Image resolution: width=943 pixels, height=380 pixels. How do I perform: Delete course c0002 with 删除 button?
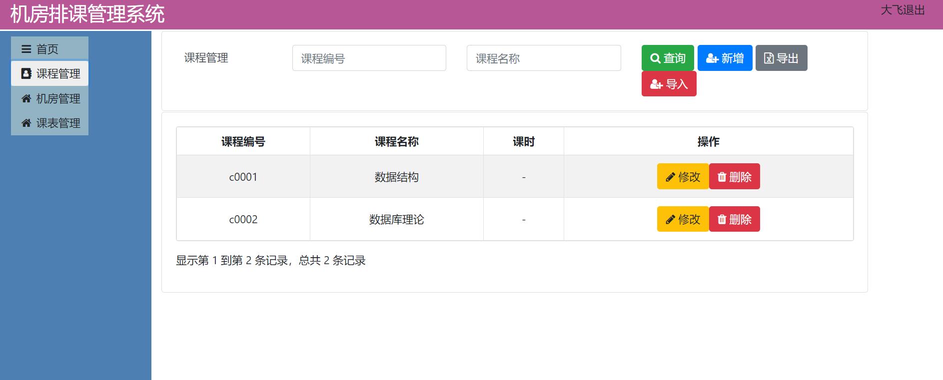[x=734, y=219]
